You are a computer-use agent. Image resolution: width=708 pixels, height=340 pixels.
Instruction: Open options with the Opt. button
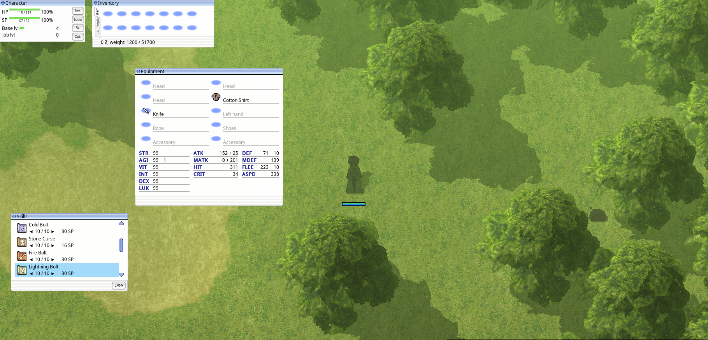pyautogui.click(x=78, y=37)
